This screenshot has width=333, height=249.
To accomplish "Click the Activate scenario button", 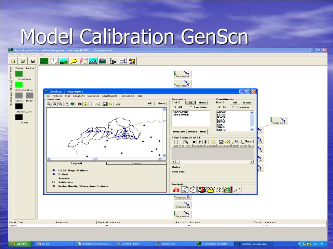I will click(x=179, y=132).
